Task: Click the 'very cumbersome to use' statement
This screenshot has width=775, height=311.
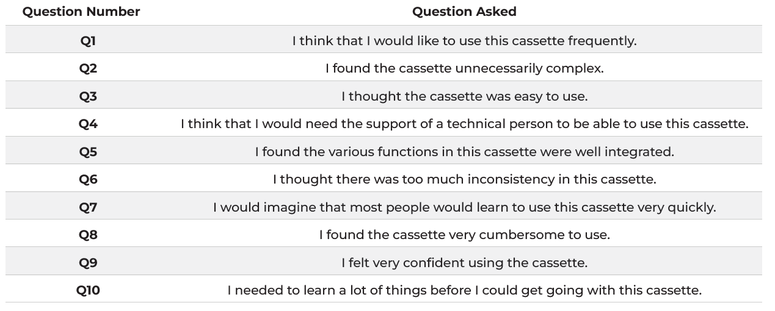Action: click(464, 235)
